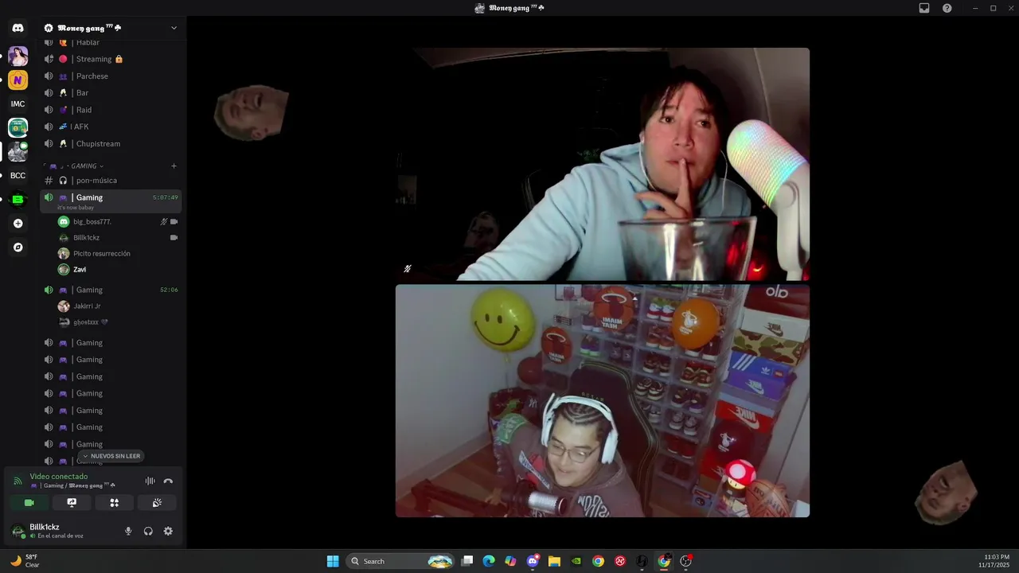Click the Windows Start button

tap(333, 561)
